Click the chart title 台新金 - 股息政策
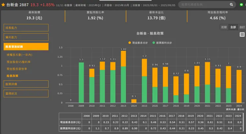Screen dimensions: 246x134 [x=150, y=33]
